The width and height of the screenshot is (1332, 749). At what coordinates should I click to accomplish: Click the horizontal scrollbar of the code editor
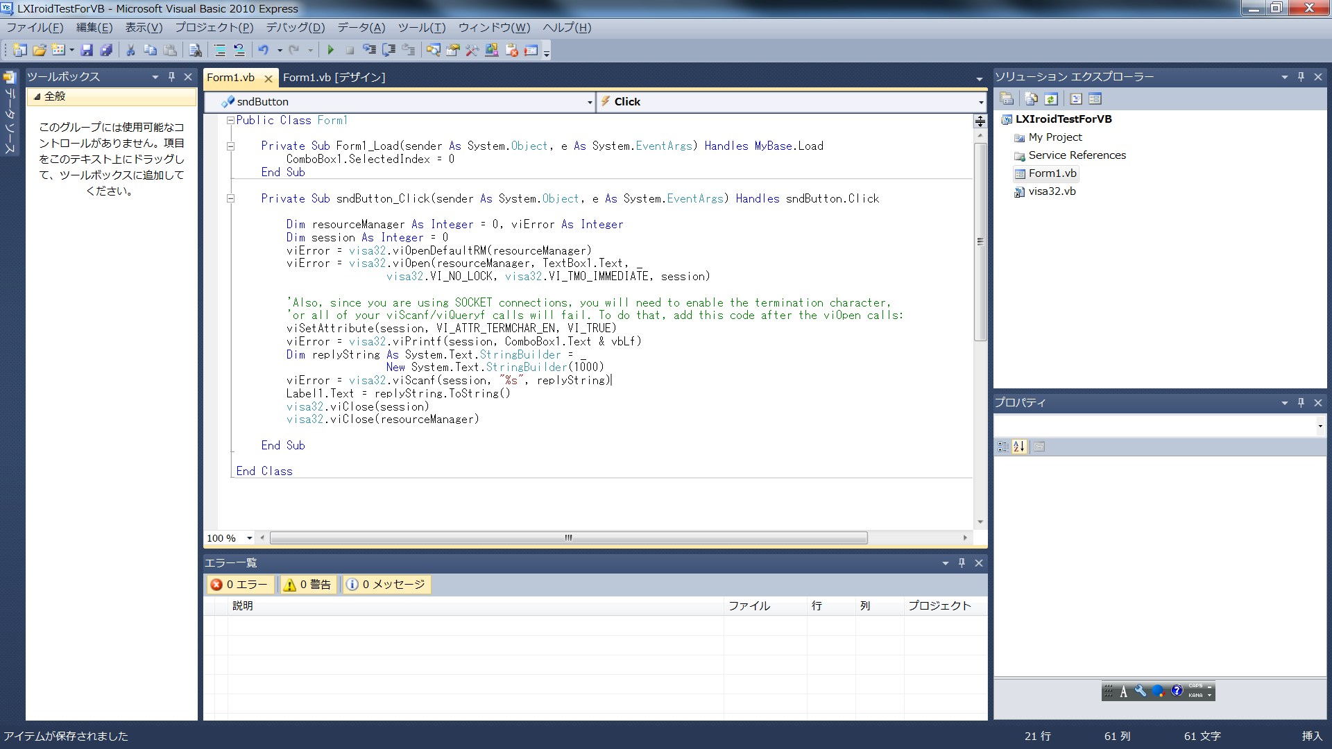pyautogui.click(x=568, y=538)
